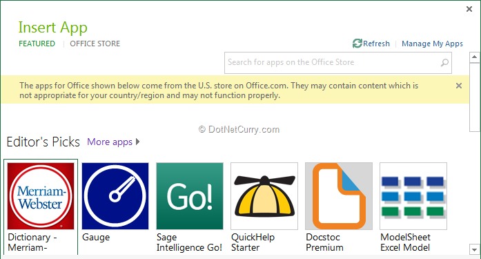Open the ModelSheet Excel Model icon
Viewport: 481px width, 259px height.
point(413,195)
